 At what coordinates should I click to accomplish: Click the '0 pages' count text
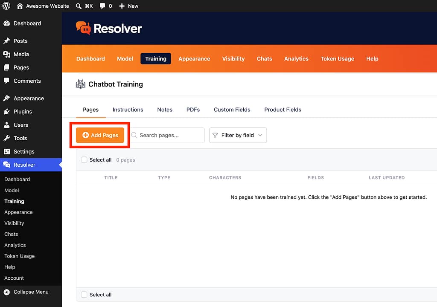[125, 160]
